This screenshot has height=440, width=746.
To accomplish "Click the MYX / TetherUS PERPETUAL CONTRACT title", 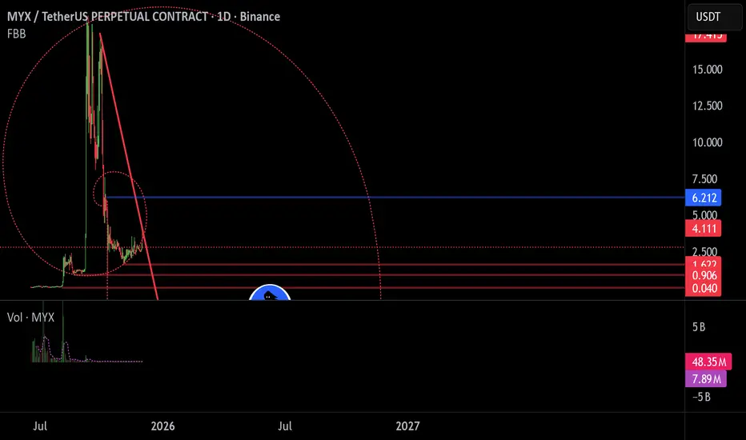I will [x=143, y=17].
